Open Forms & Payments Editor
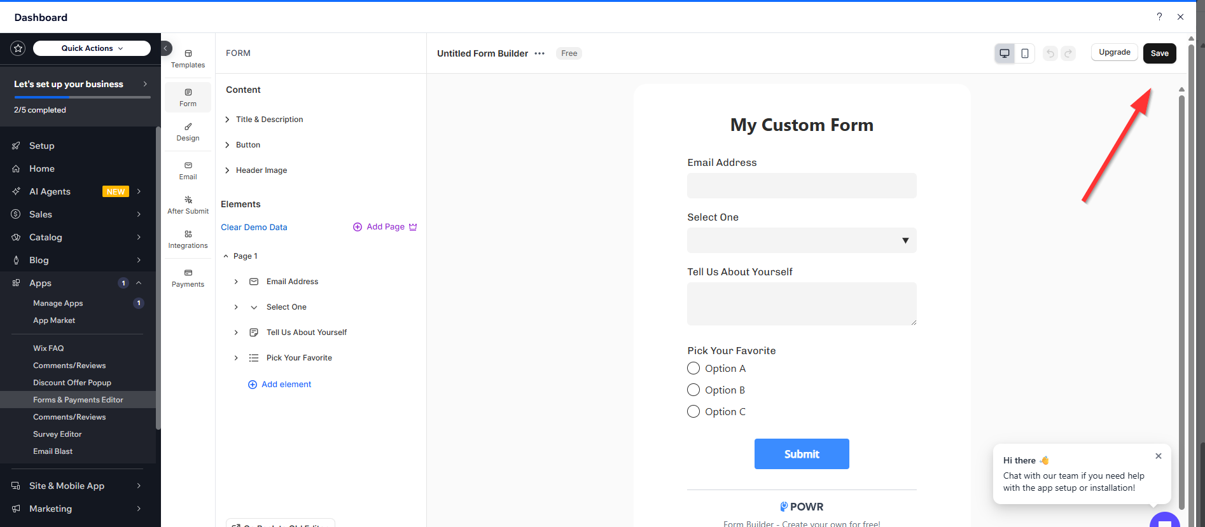The image size is (1205, 527). pos(78,400)
